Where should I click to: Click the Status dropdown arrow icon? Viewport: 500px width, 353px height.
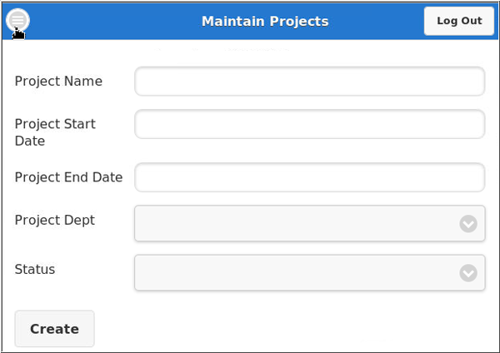[468, 272]
